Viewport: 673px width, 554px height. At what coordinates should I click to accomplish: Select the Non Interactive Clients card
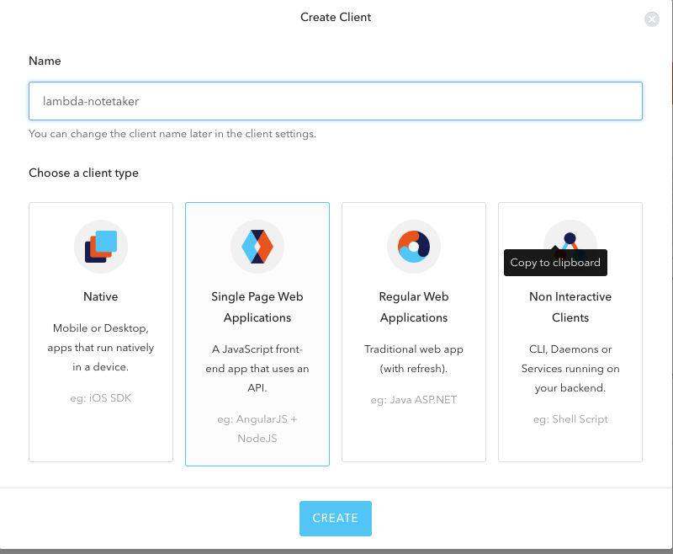click(x=570, y=332)
